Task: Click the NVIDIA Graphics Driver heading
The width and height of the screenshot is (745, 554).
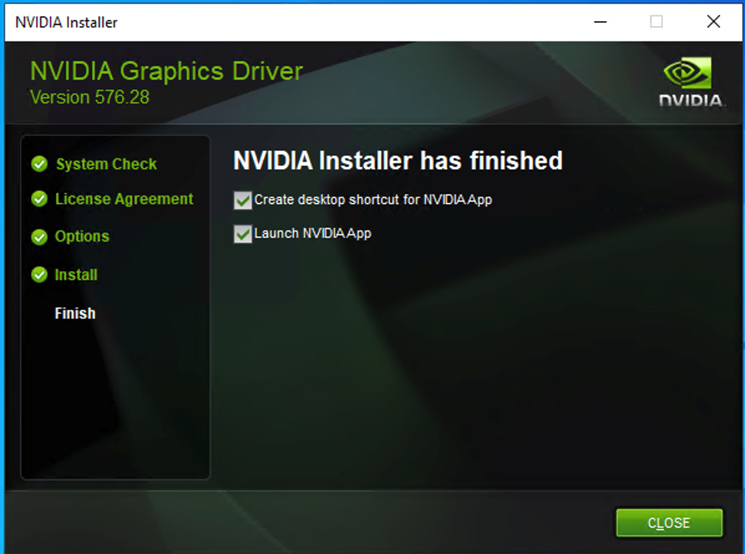Action: 166,71
